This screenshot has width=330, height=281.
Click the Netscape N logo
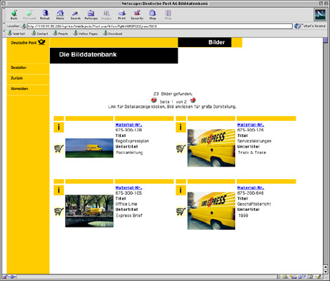click(x=319, y=14)
